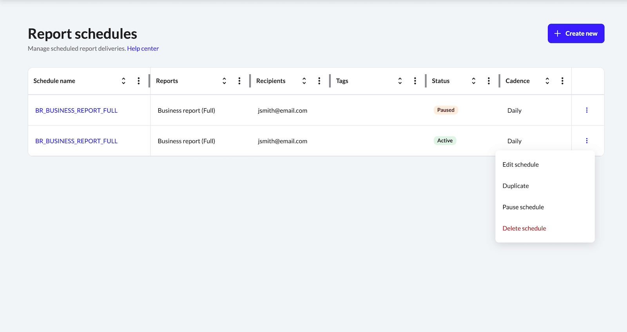Screen dimensions: 627x332
Task: Sort the Reports column
Action: [224, 81]
